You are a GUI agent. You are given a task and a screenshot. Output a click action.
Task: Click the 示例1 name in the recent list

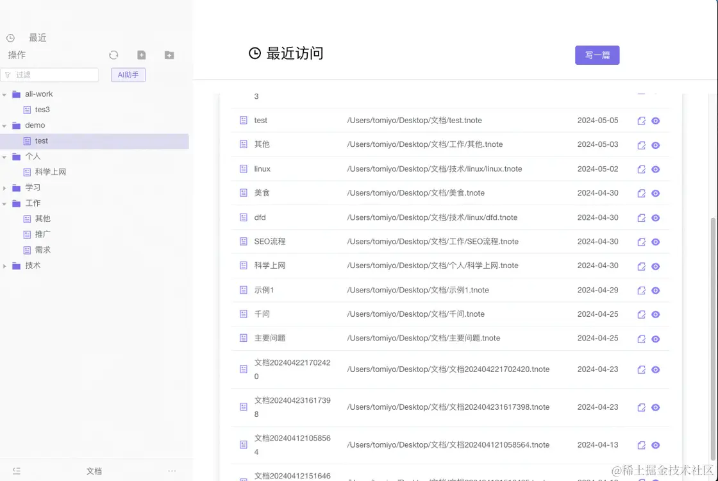[x=263, y=290]
